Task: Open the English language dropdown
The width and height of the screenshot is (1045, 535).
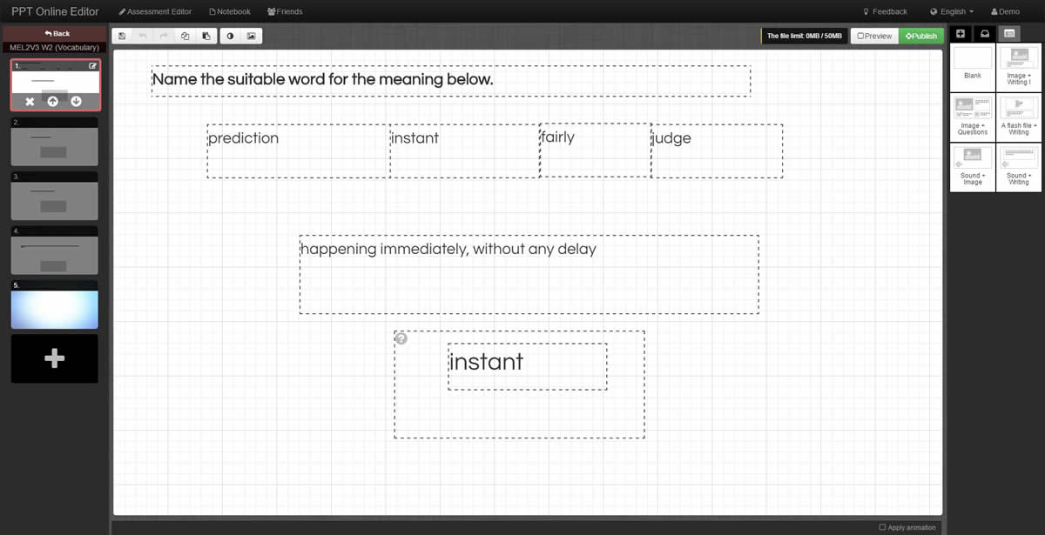Action: (x=951, y=11)
